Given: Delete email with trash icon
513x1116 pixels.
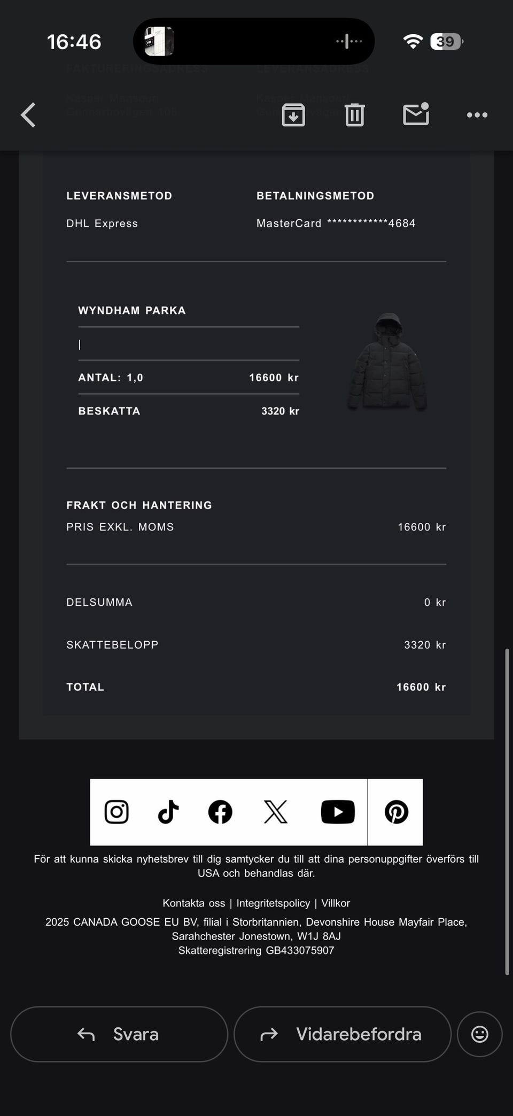Looking at the screenshot, I should click(354, 115).
